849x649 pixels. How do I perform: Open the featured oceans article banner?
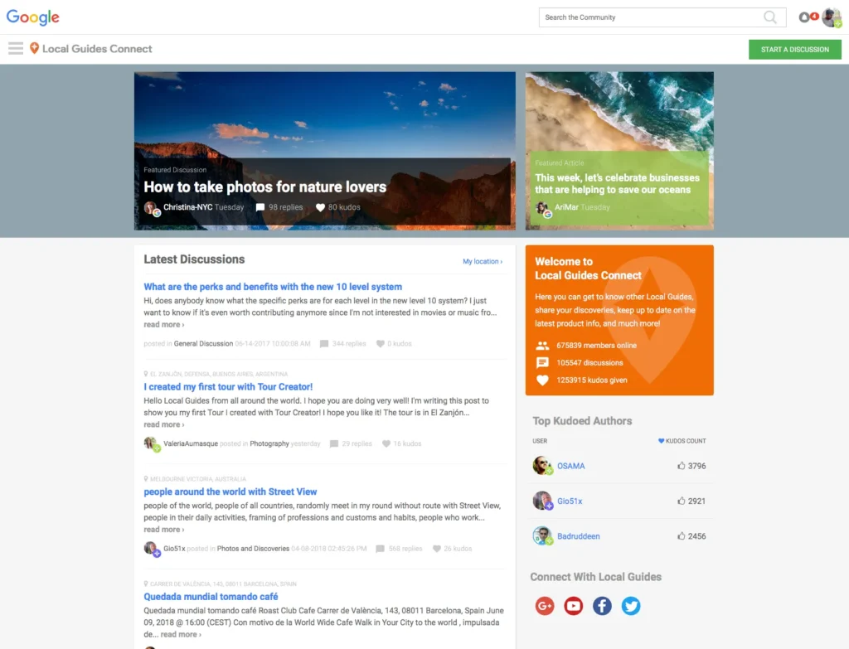617,183
